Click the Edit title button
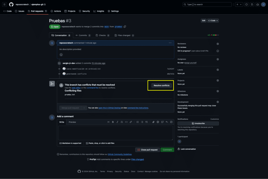The height and width of the screenshot is (179, 268). 204,21
